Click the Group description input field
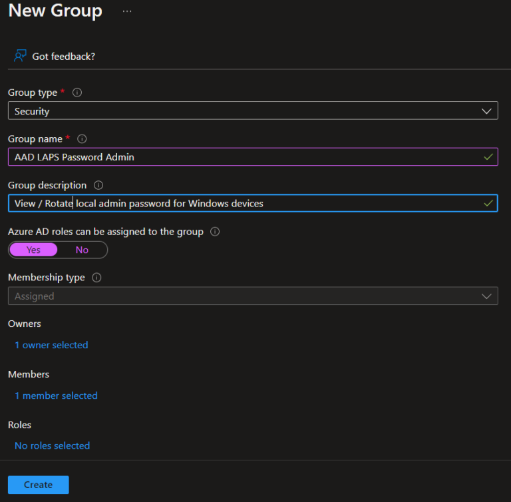The image size is (511, 502). 253,203
